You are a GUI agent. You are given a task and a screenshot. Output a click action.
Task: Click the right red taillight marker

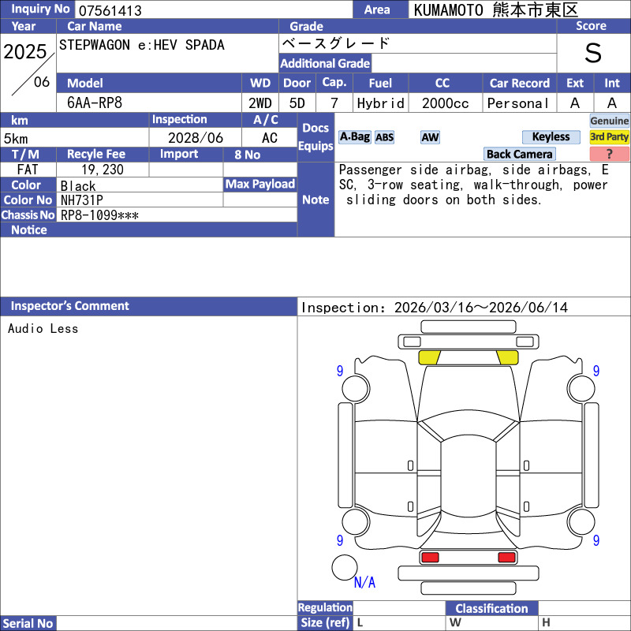506,558
